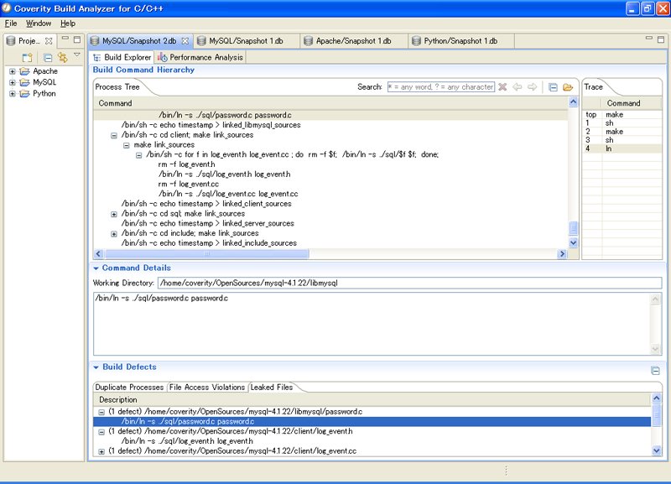
Task: Maximize the editor area
Action: pos(661,39)
